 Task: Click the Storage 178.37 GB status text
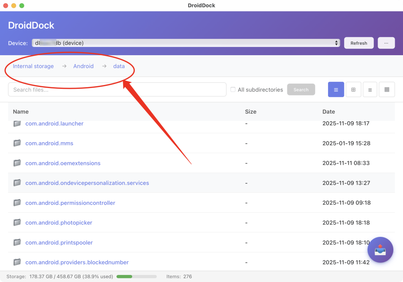coord(60,277)
